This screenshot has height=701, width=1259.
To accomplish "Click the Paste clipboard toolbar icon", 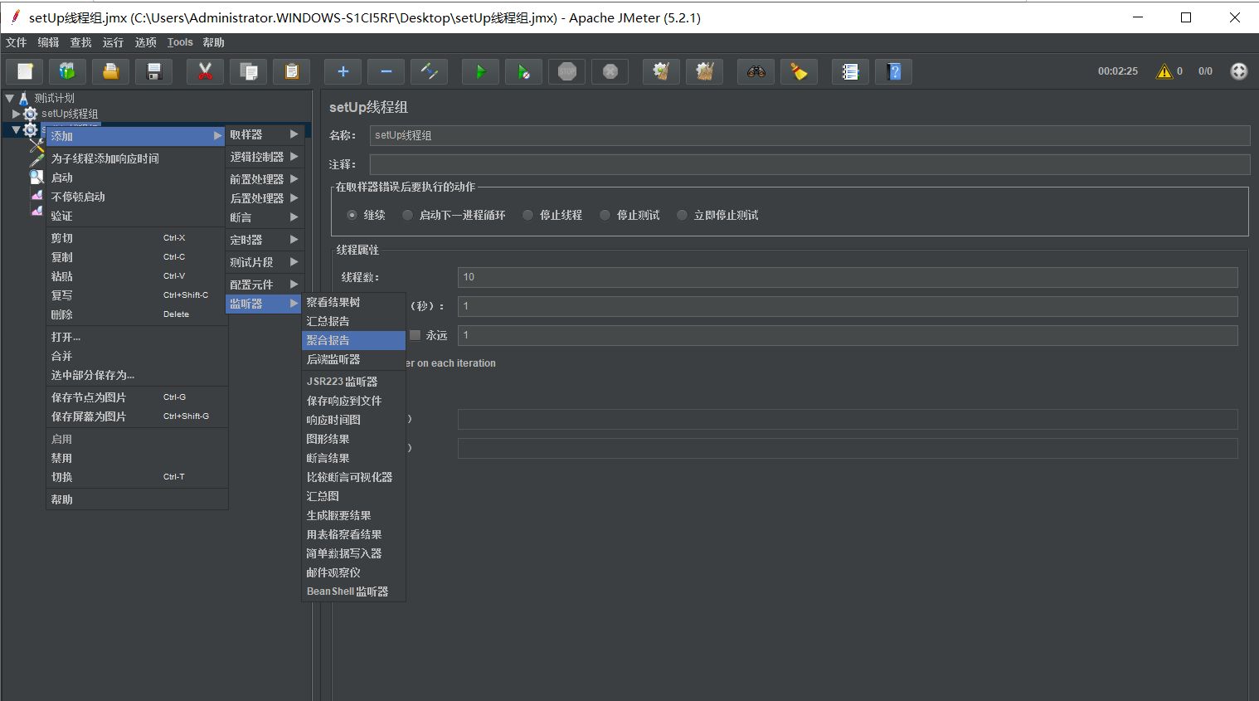I will [291, 71].
